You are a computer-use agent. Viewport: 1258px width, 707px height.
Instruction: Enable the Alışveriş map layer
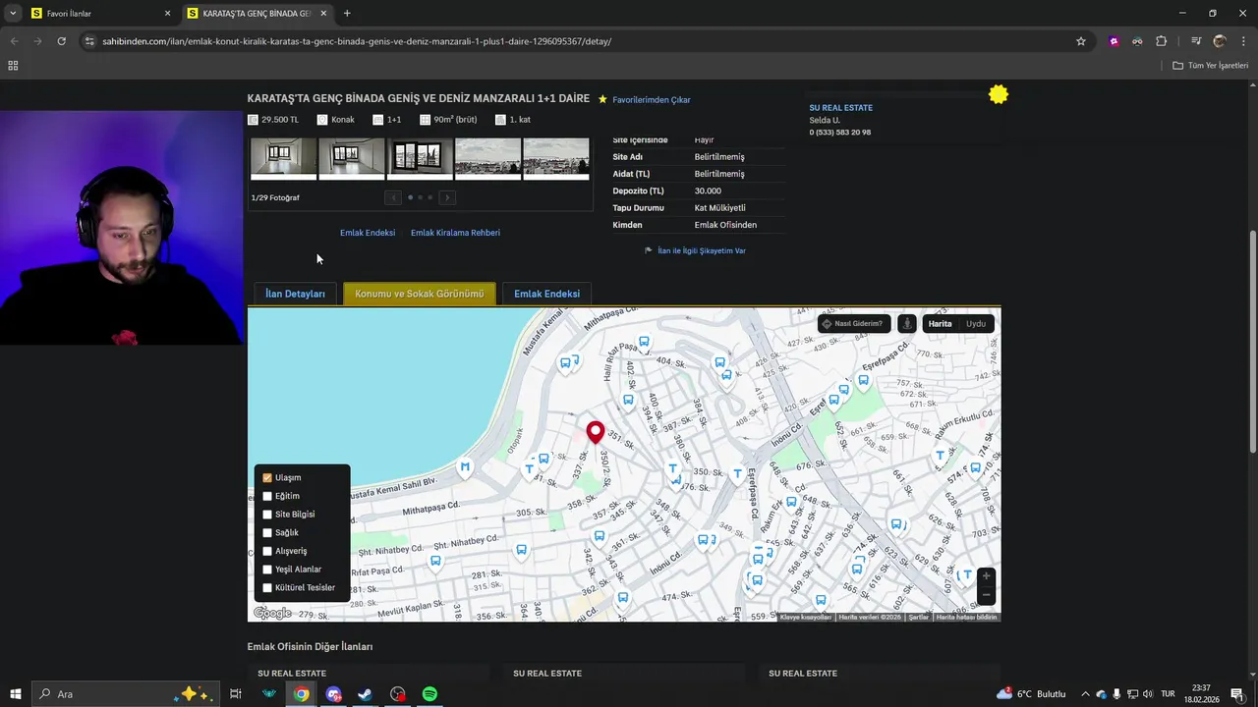point(267,551)
